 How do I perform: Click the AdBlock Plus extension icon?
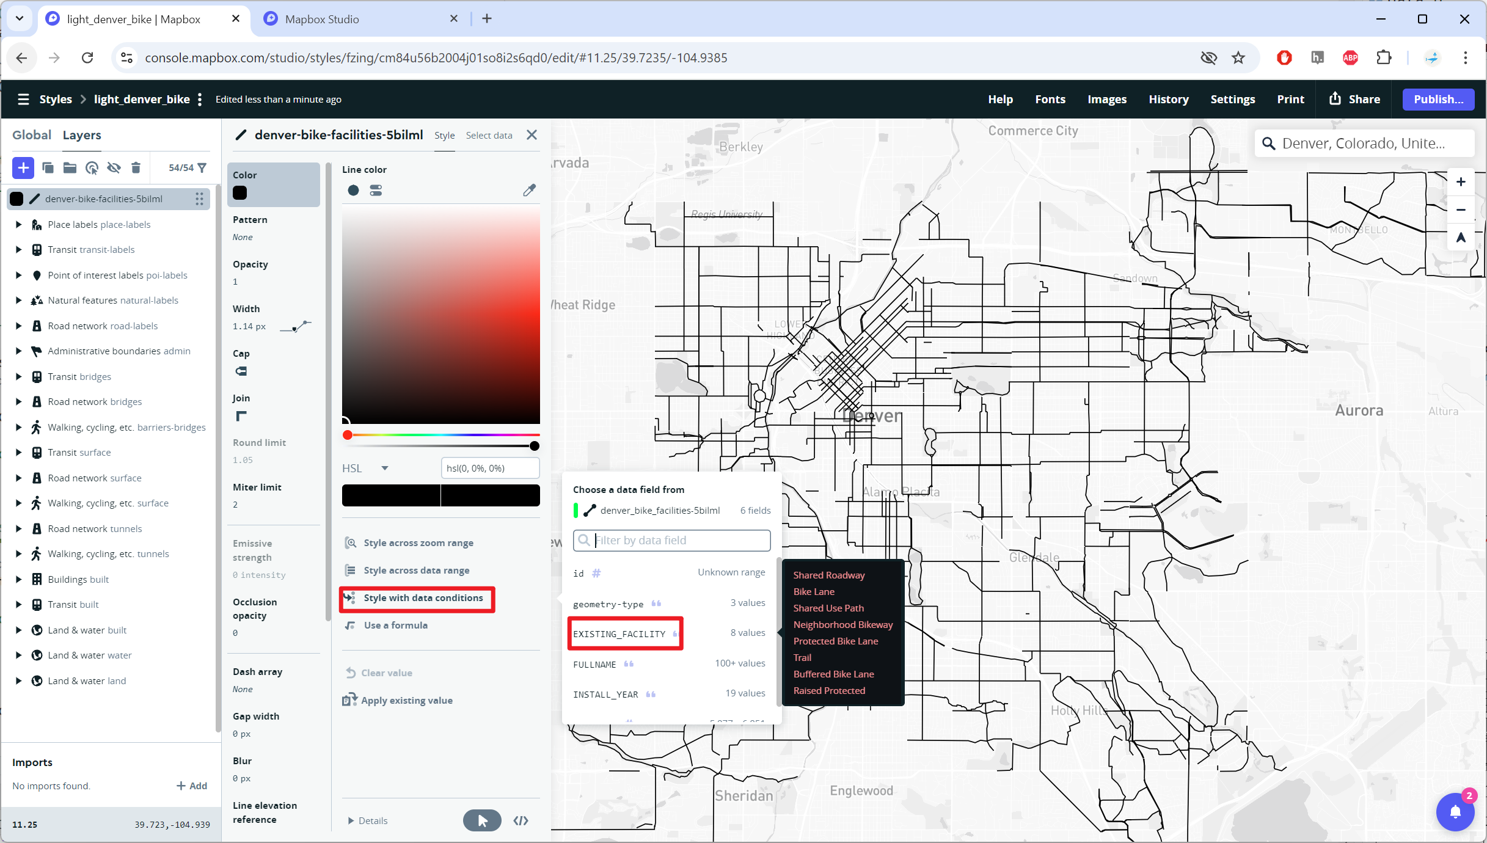tap(1350, 57)
